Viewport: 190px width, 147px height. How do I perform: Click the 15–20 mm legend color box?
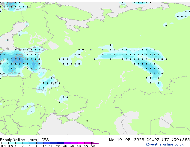47,143
